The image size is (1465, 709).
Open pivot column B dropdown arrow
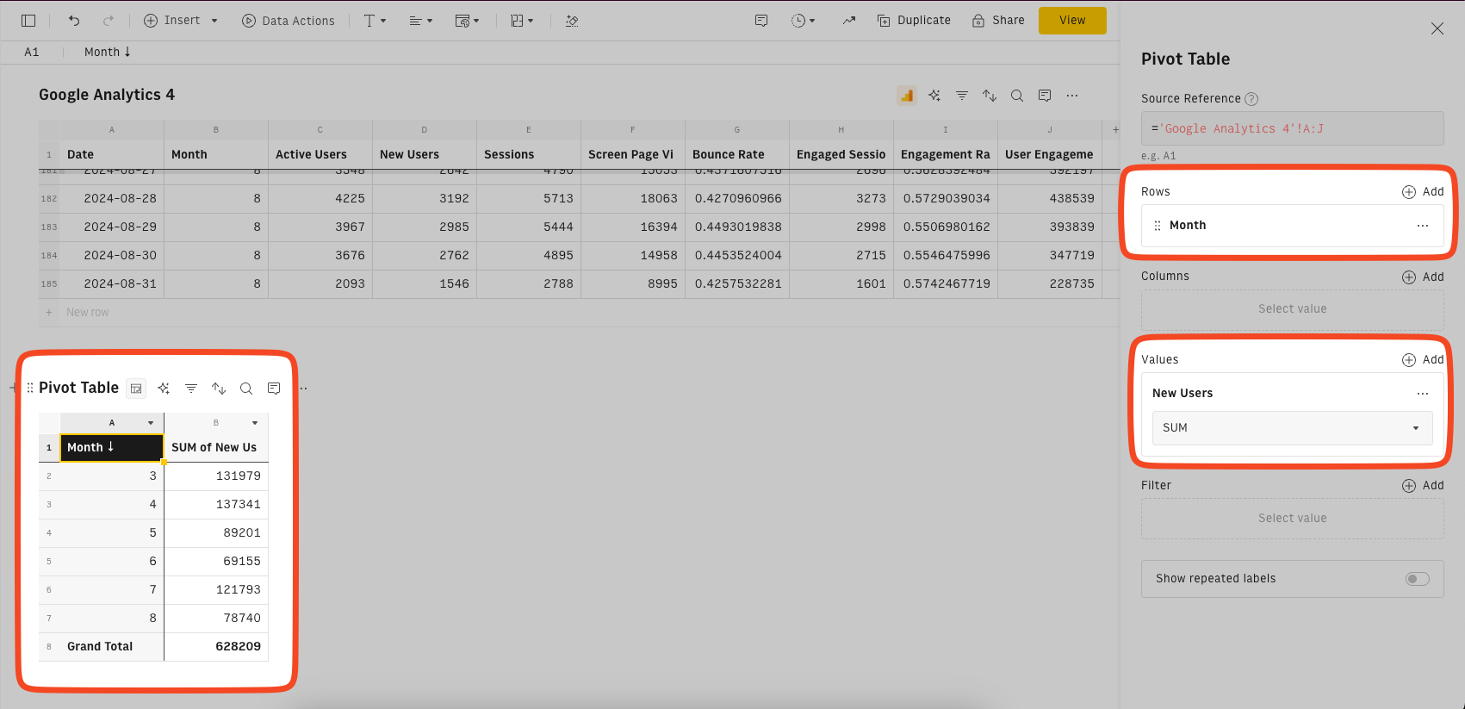coord(255,423)
